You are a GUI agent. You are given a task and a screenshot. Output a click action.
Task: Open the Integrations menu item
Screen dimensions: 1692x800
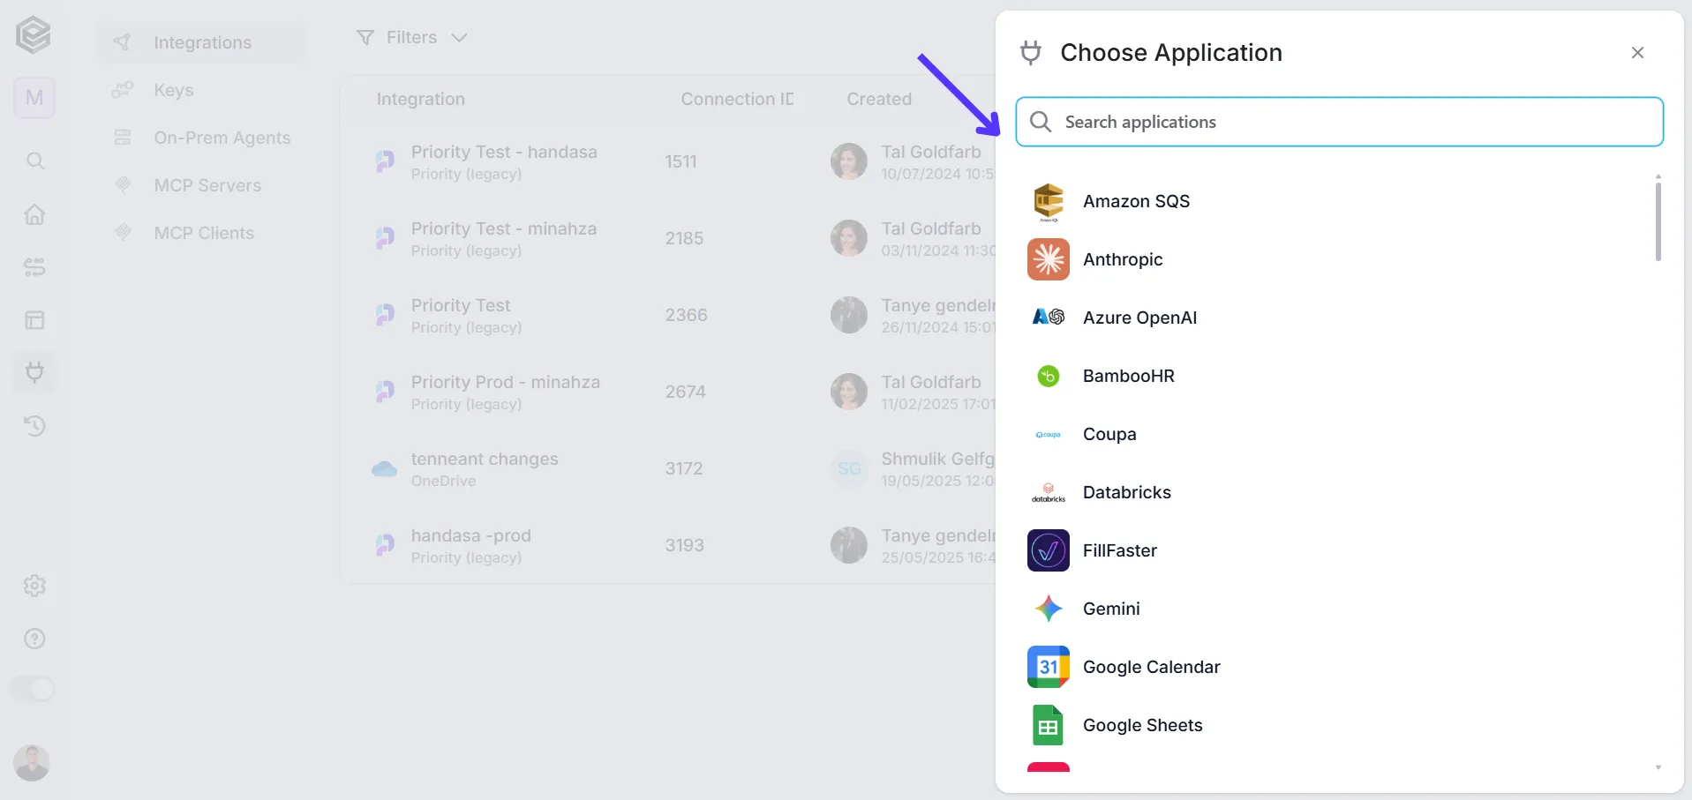coord(201,42)
